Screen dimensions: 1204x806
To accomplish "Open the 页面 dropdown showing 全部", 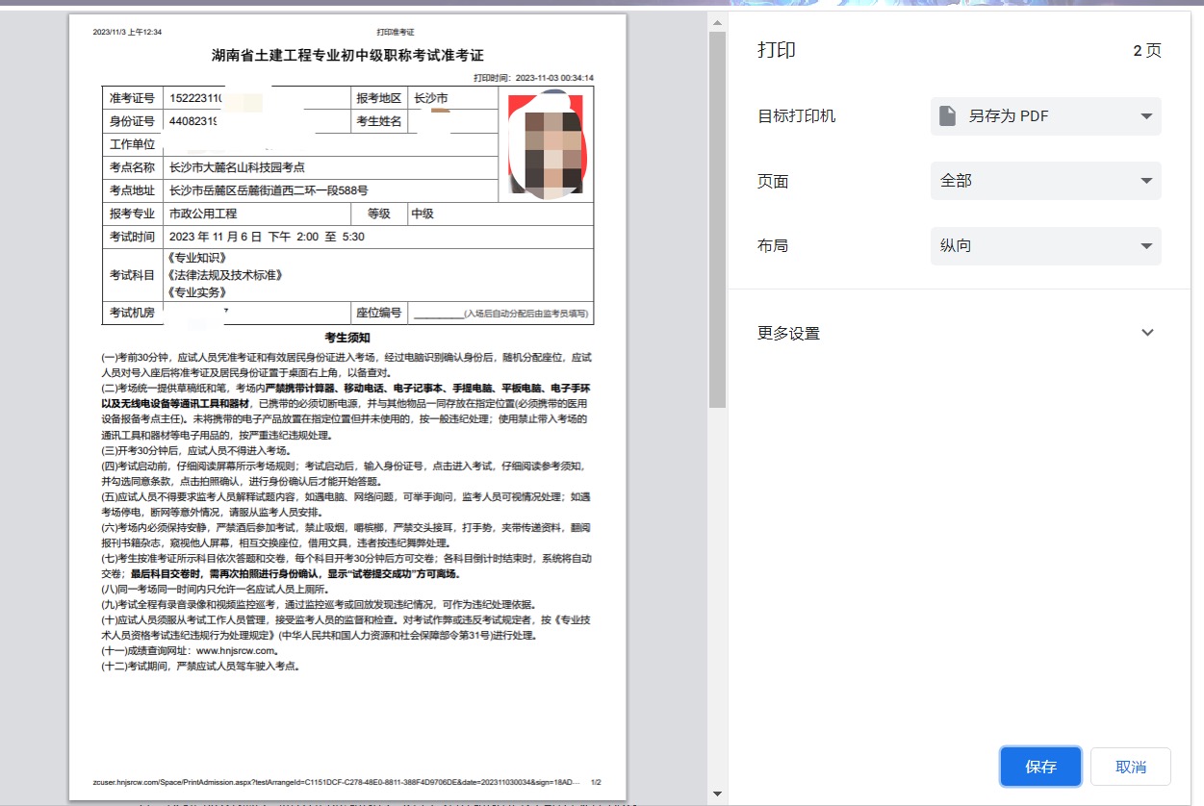I will 1045,181.
